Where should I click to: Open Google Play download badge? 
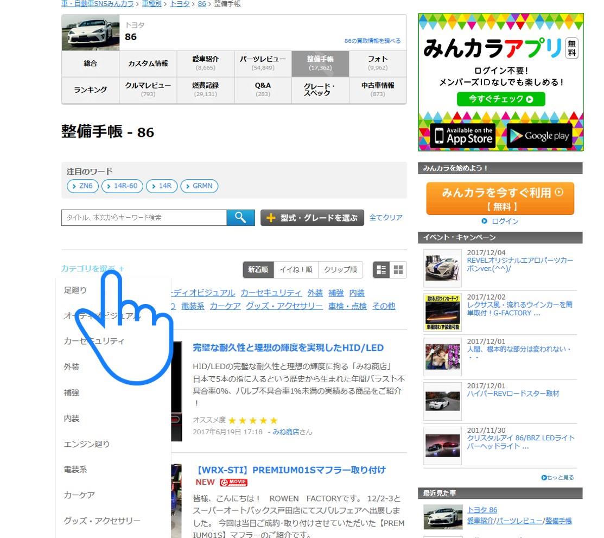539,136
